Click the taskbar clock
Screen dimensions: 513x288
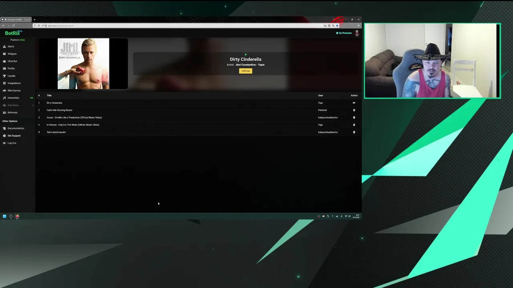pos(356,216)
